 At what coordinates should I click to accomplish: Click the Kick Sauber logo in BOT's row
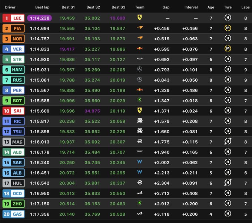pos(139,100)
